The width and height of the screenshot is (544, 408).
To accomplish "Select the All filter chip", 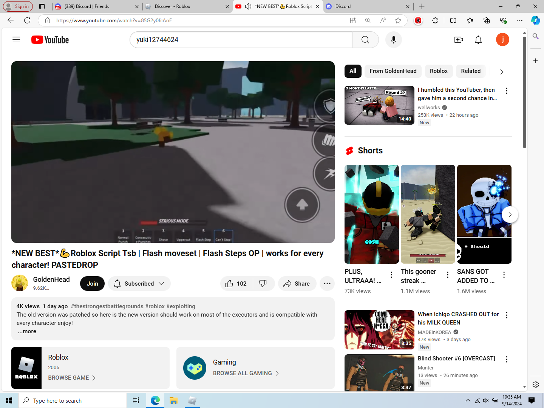I will point(353,71).
